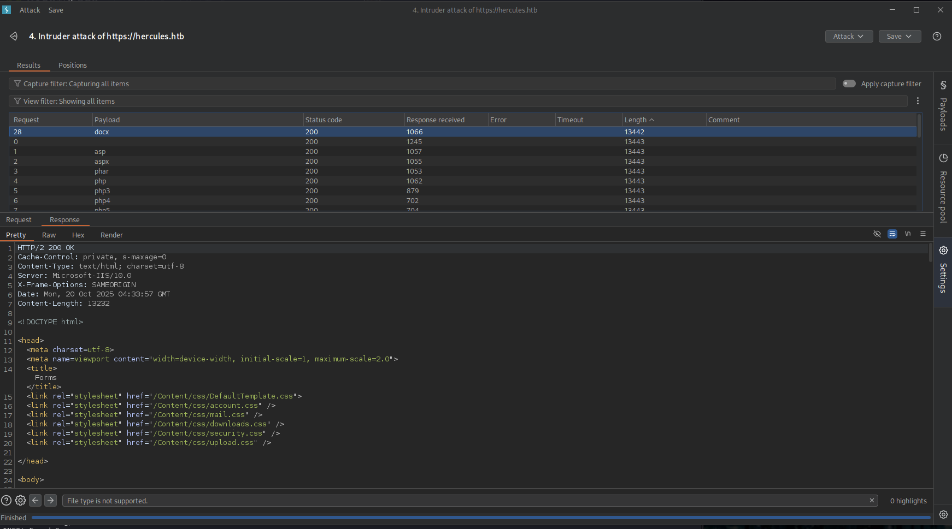Switch to the Hex view of the response
Screen dimensions: 952x529
tap(78, 235)
